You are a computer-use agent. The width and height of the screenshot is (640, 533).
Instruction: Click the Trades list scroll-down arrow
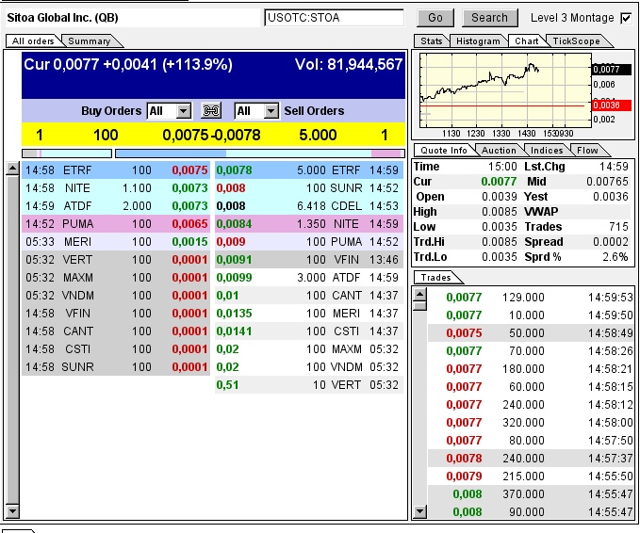[419, 511]
